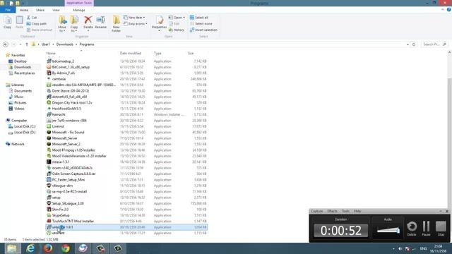The image size is (452, 254).
Task: Delete the selected file with red X
Action: (x=88, y=23)
